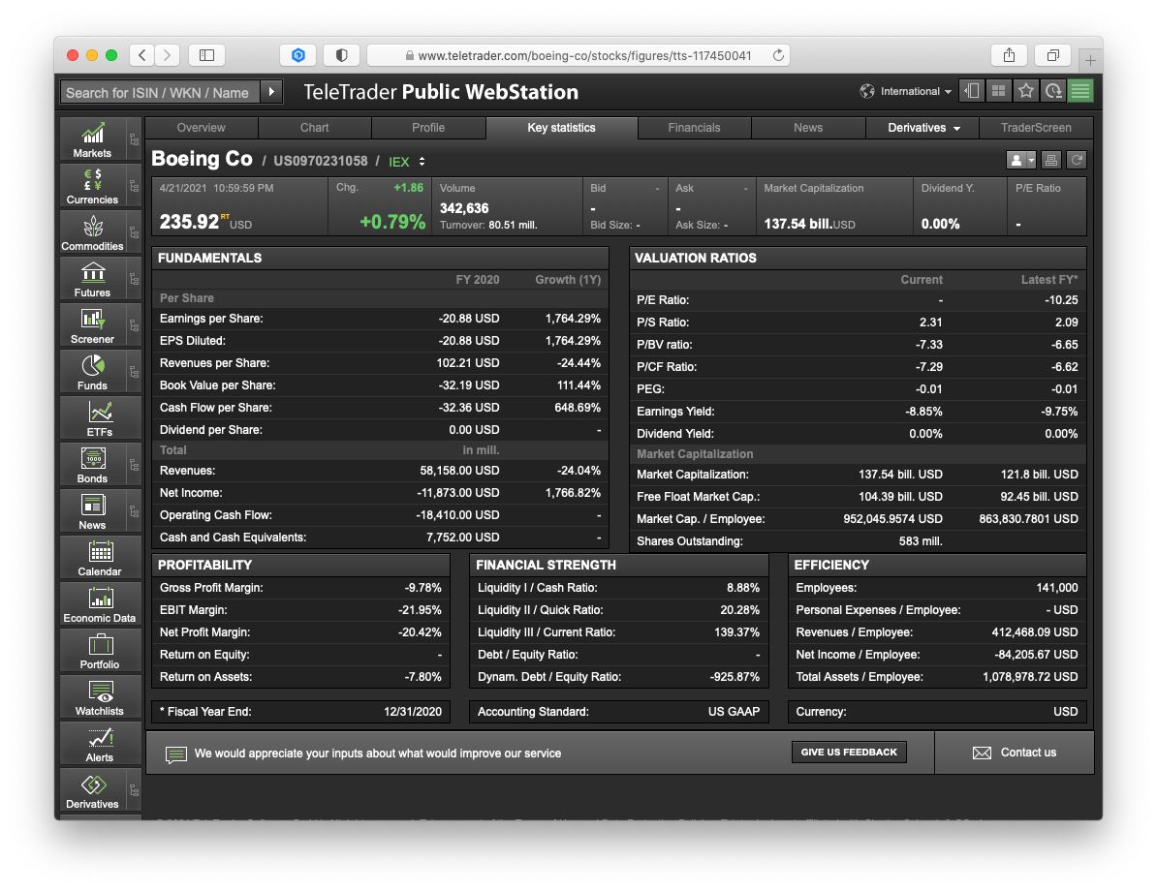Toggle the green hamburger menu button

tap(1080, 91)
